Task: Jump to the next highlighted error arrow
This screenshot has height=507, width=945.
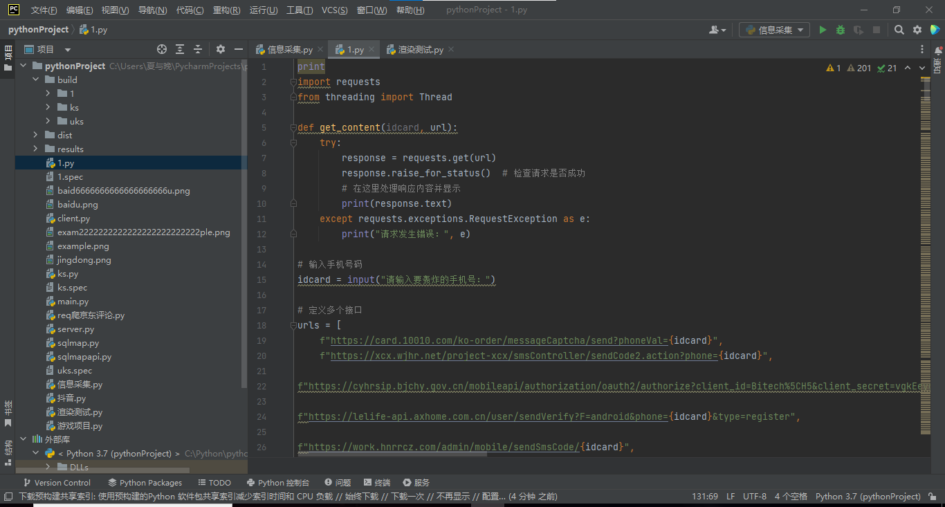Action: tap(922, 68)
